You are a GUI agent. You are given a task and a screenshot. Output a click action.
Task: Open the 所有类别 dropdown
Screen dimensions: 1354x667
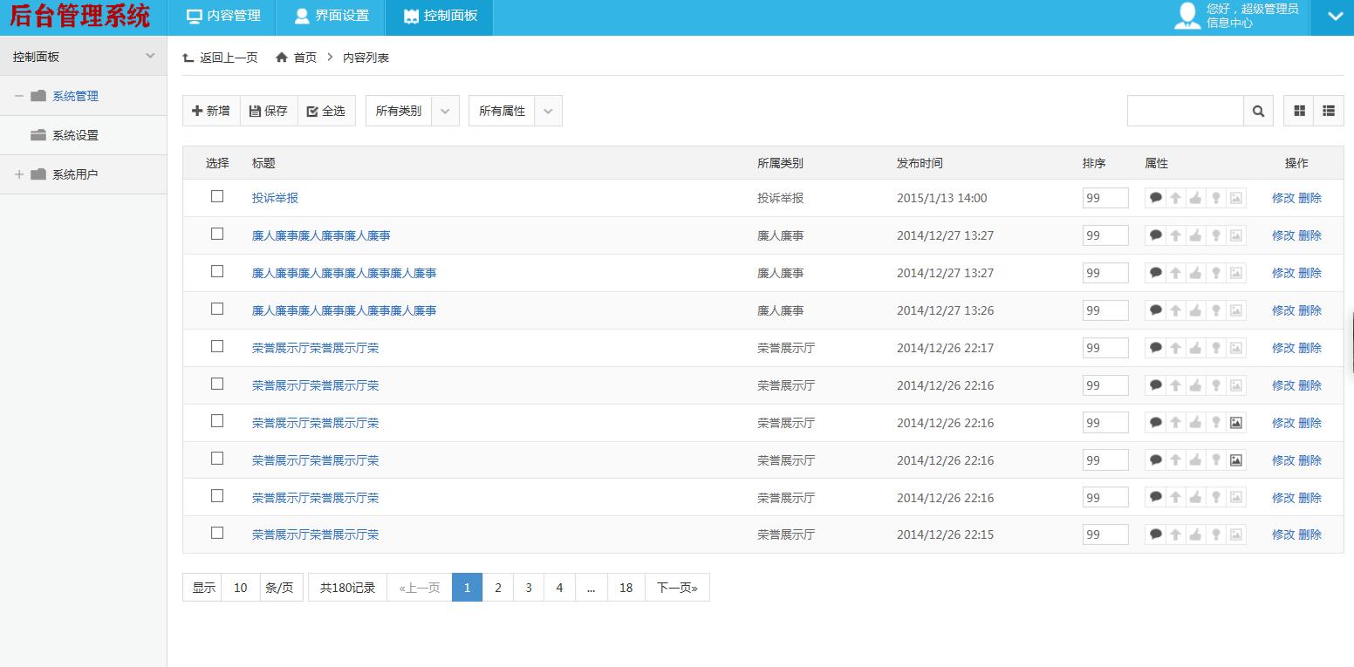pyautogui.click(x=412, y=112)
